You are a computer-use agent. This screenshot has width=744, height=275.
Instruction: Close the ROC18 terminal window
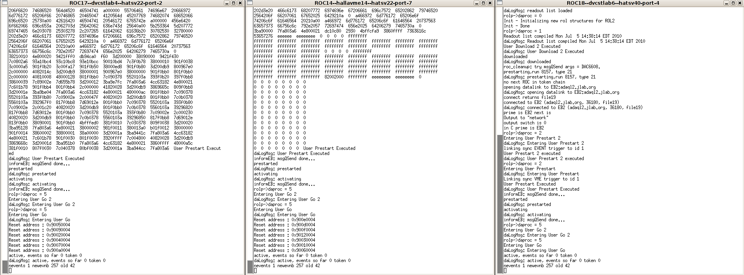pyautogui.click(x=740, y=3)
